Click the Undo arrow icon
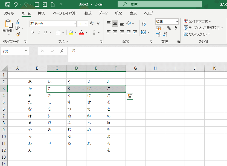Screen dimensions: 227x166 coord(16,4)
